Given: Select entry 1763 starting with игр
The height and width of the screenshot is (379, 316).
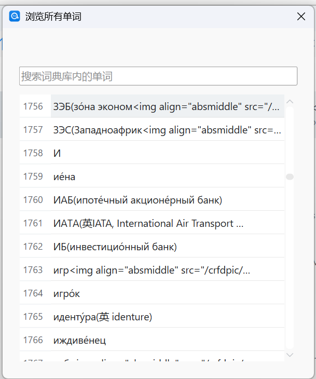Looking at the screenshot, I should 168,270.
